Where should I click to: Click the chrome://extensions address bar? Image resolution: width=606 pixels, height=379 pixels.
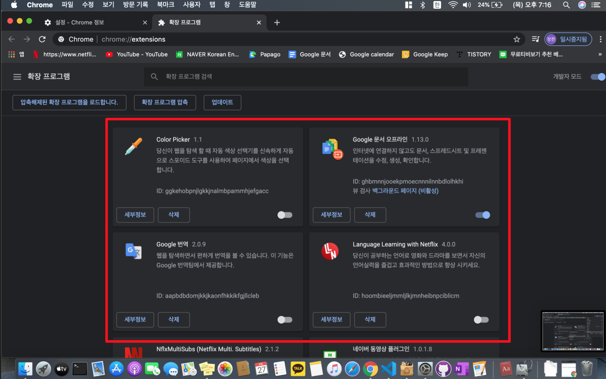click(x=289, y=39)
